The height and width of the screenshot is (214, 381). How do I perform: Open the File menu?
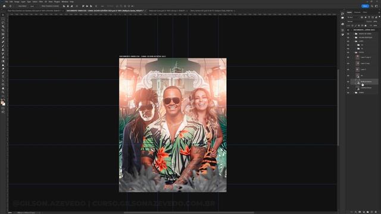click(7, 1)
